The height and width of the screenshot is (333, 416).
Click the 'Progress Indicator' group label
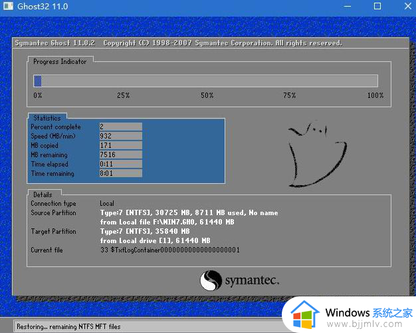[60, 62]
